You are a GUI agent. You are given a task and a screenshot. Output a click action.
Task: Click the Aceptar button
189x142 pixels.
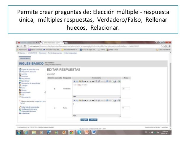pyautogui.click(x=84, y=120)
